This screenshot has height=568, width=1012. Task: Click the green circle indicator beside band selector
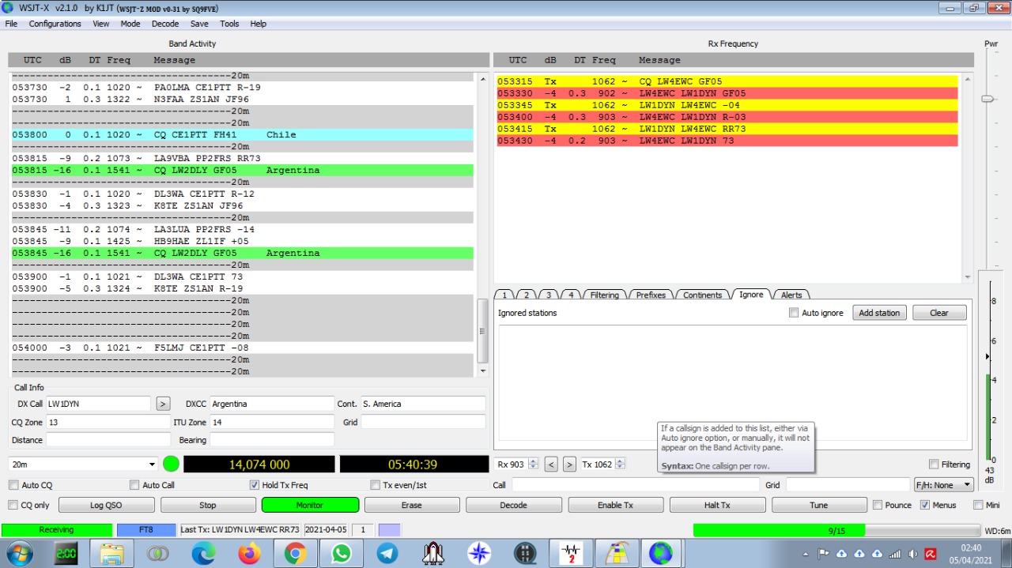point(171,465)
